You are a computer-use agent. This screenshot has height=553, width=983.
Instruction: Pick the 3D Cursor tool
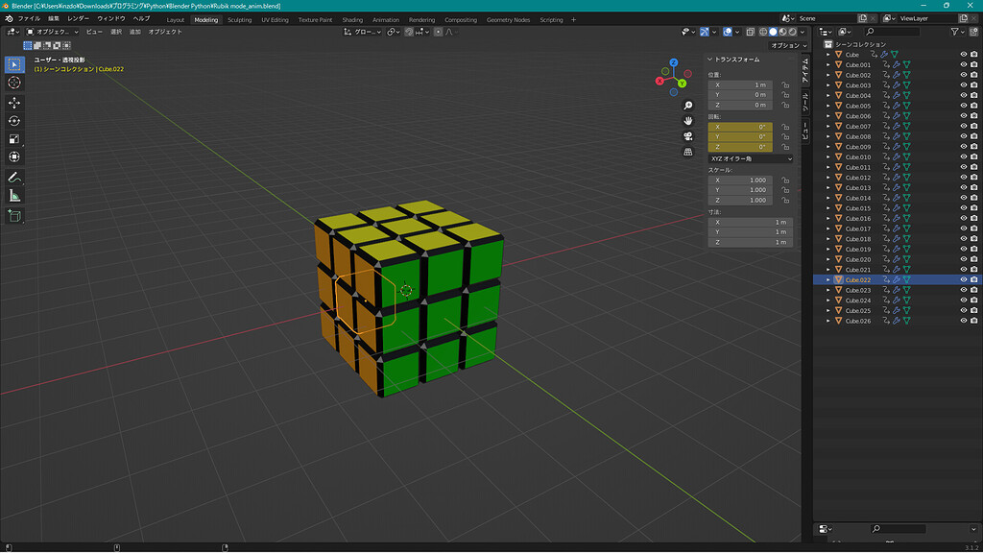pyautogui.click(x=13, y=83)
